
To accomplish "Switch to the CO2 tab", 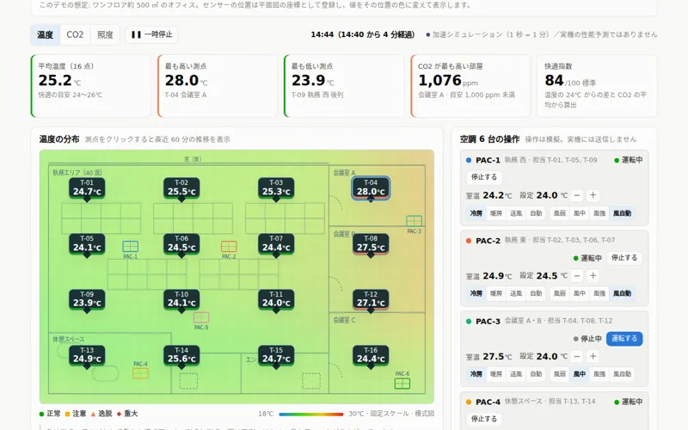I will coord(75,34).
